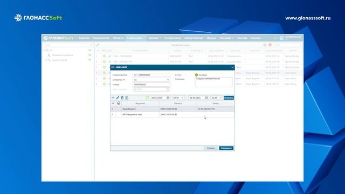Click calendar icon in creation date field
This screenshot has width=345, height=194.
coord(168,89)
